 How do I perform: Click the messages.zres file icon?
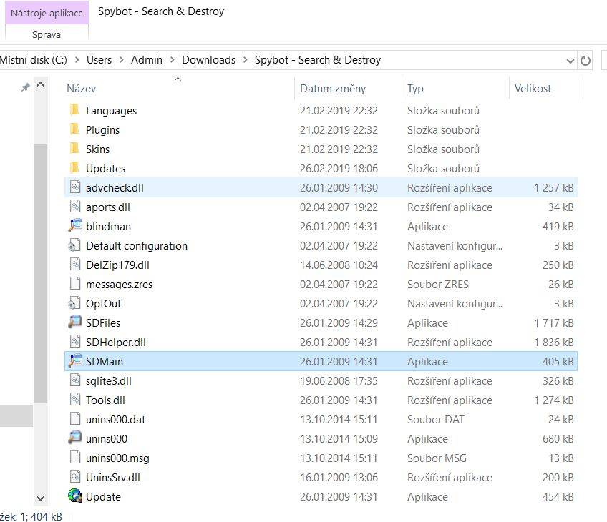point(75,284)
